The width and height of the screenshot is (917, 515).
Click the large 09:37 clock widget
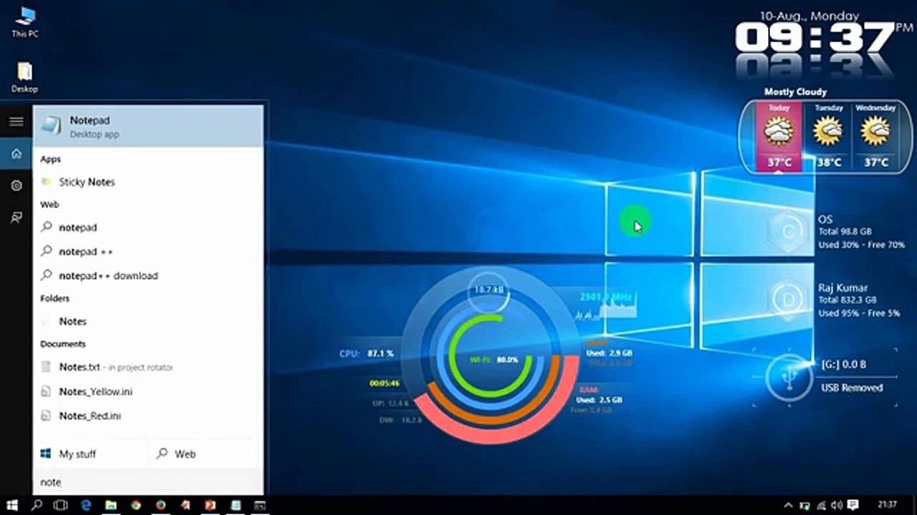tap(815, 37)
